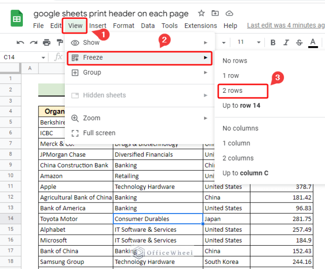Image resolution: width=325 pixels, height=269 pixels.
Task: Toggle italic formatting button
Action: coord(286,42)
